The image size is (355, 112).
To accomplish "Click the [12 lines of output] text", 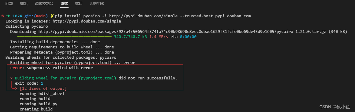I will [x=43, y=89].
